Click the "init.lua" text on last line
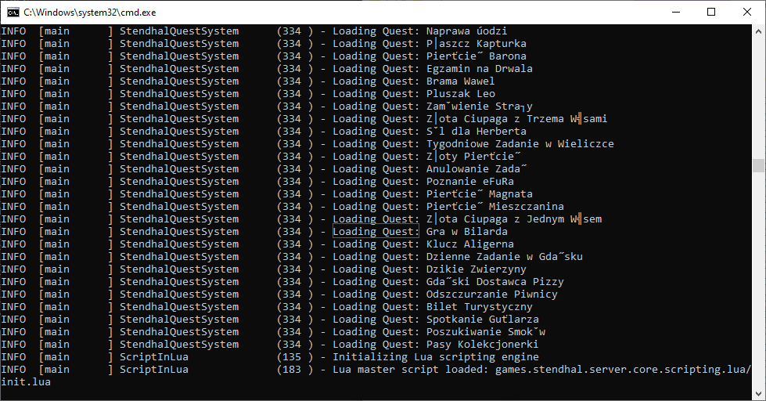The height and width of the screenshot is (401, 766). [25, 382]
